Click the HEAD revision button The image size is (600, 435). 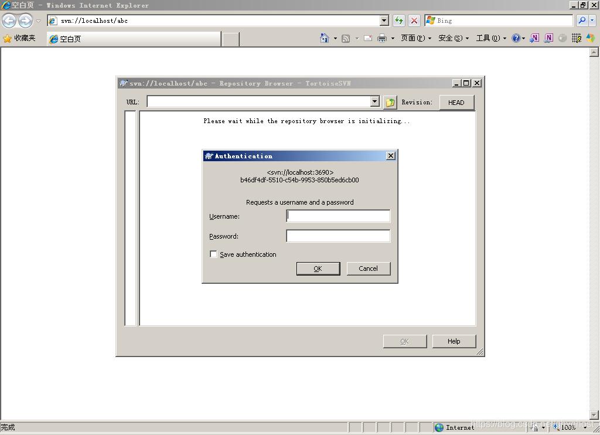[456, 103]
